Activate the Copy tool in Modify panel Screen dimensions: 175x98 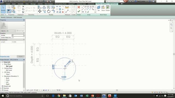(x=44, y=11)
